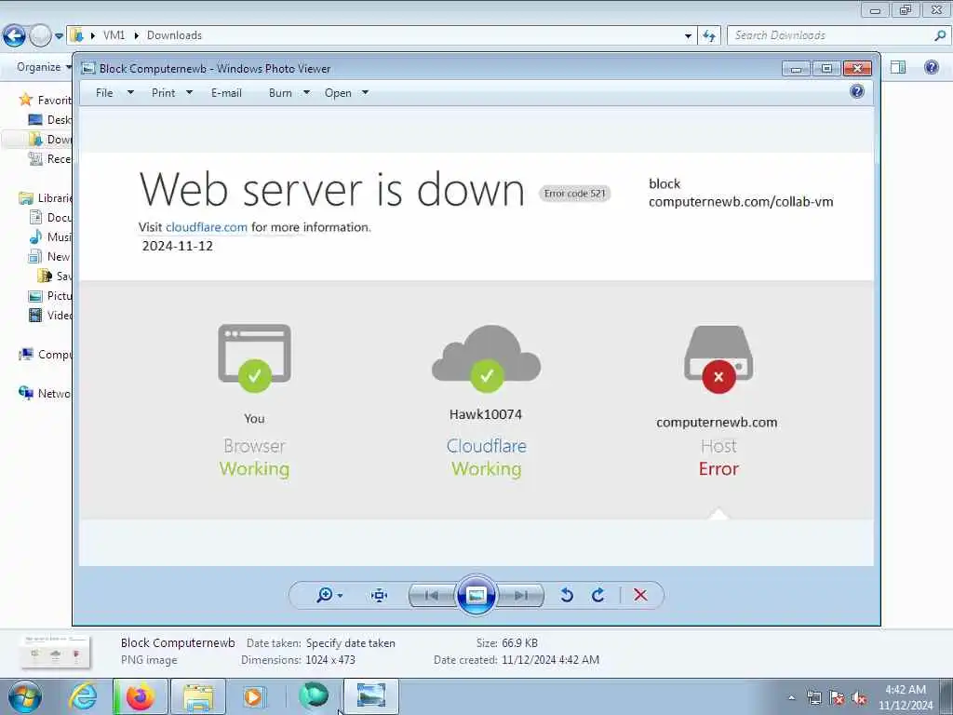Go to the next photo

(x=521, y=595)
